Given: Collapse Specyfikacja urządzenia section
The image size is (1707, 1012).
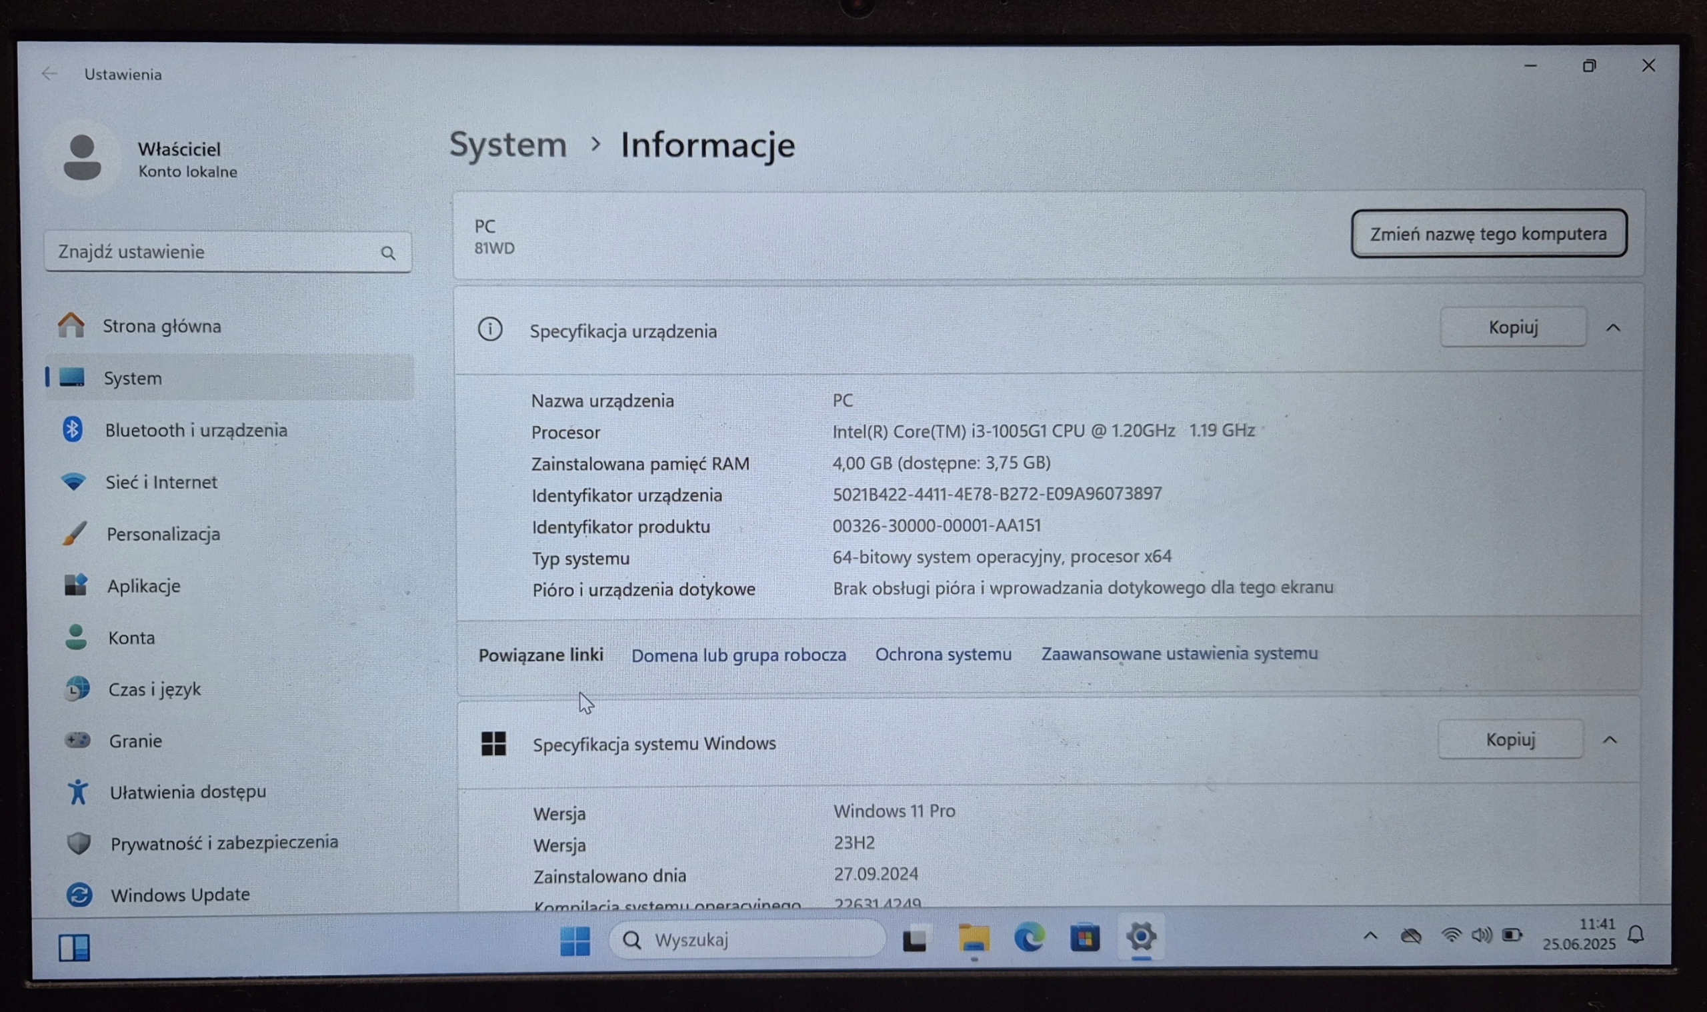Looking at the screenshot, I should [x=1613, y=328].
